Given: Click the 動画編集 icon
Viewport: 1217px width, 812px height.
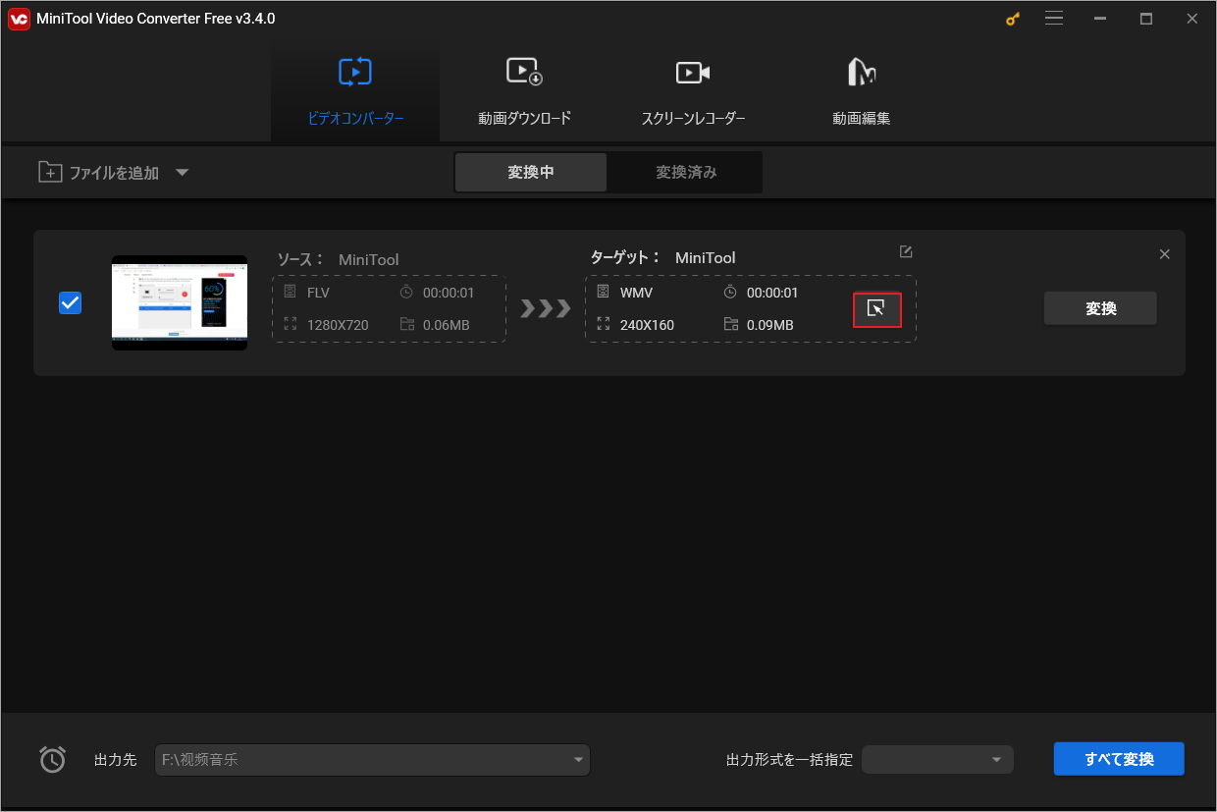Looking at the screenshot, I should (x=862, y=72).
